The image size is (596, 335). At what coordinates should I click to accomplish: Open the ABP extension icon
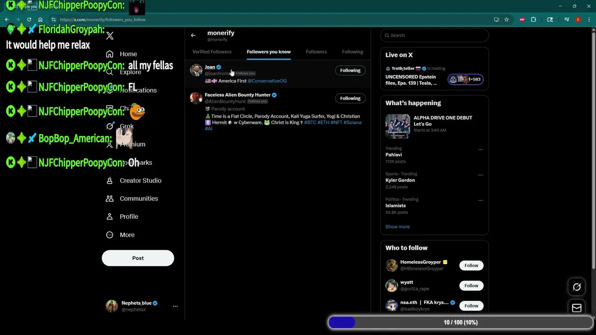(x=522, y=20)
